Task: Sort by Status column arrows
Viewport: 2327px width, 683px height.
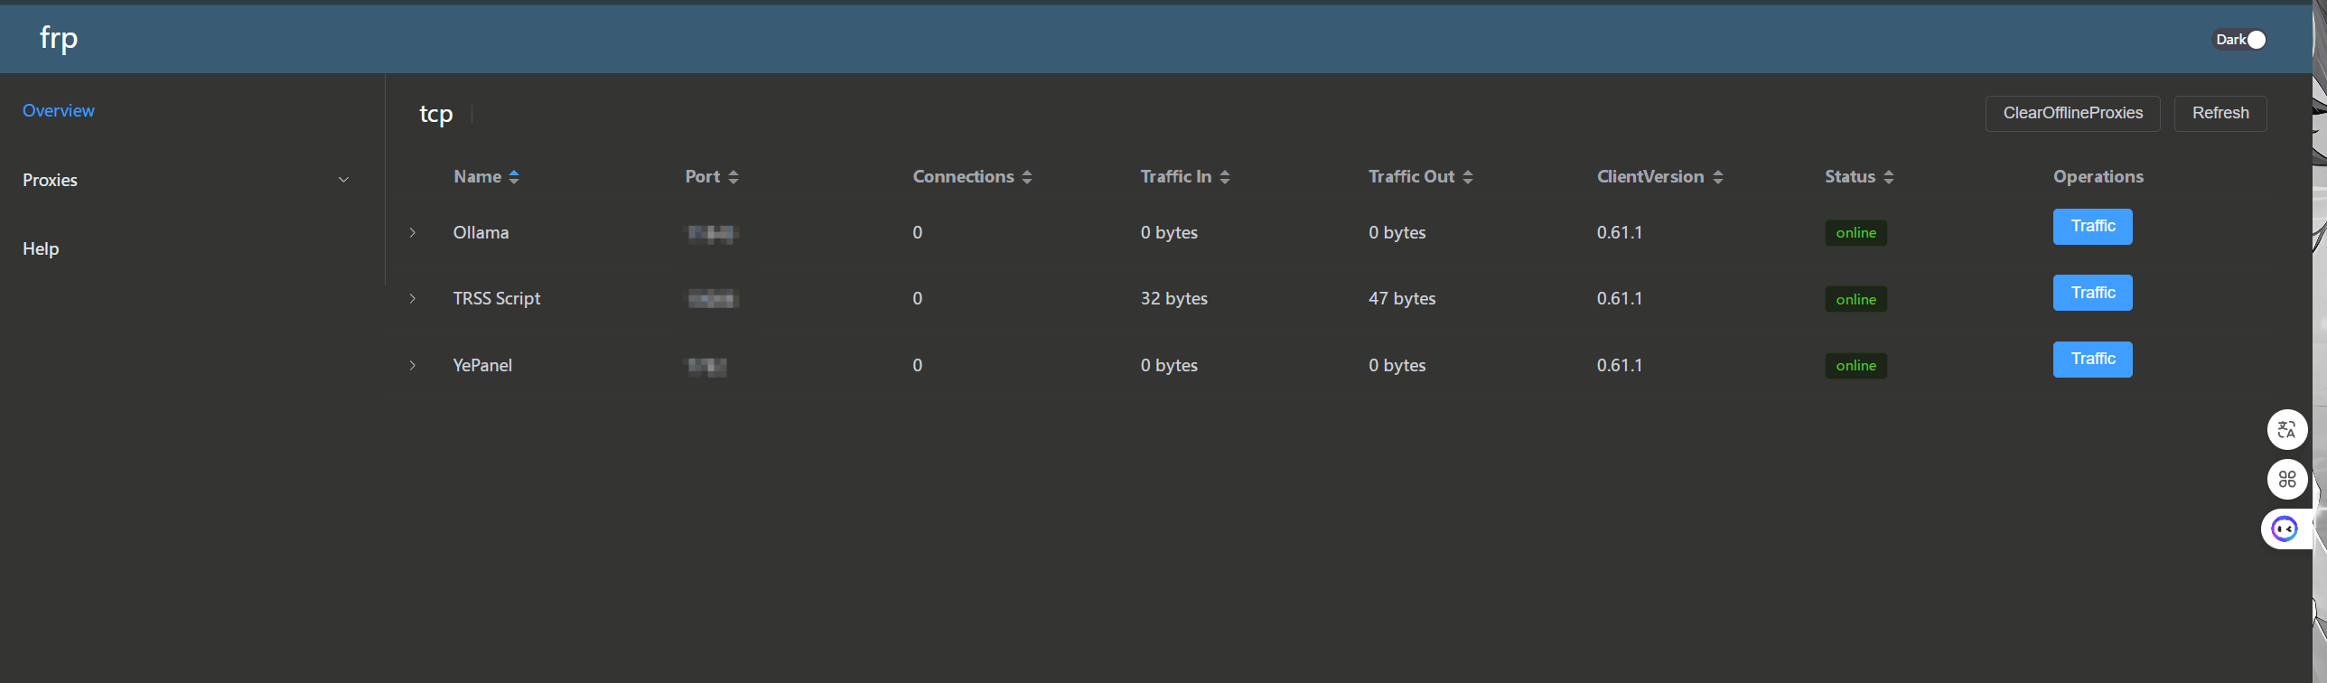Action: click(x=1889, y=177)
